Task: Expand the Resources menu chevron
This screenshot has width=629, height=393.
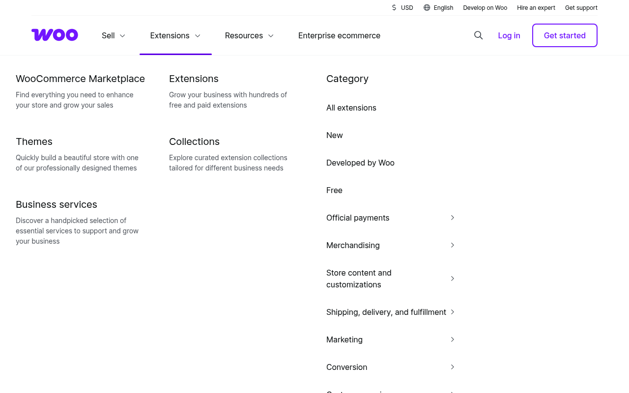Action: pyautogui.click(x=271, y=36)
